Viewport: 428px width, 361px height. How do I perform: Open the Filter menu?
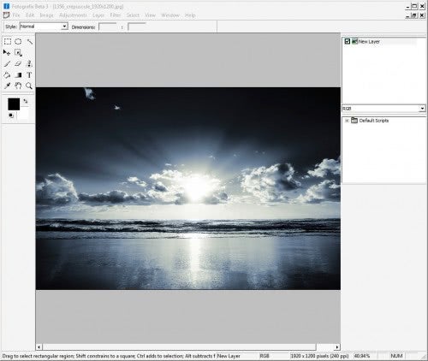pyautogui.click(x=116, y=15)
